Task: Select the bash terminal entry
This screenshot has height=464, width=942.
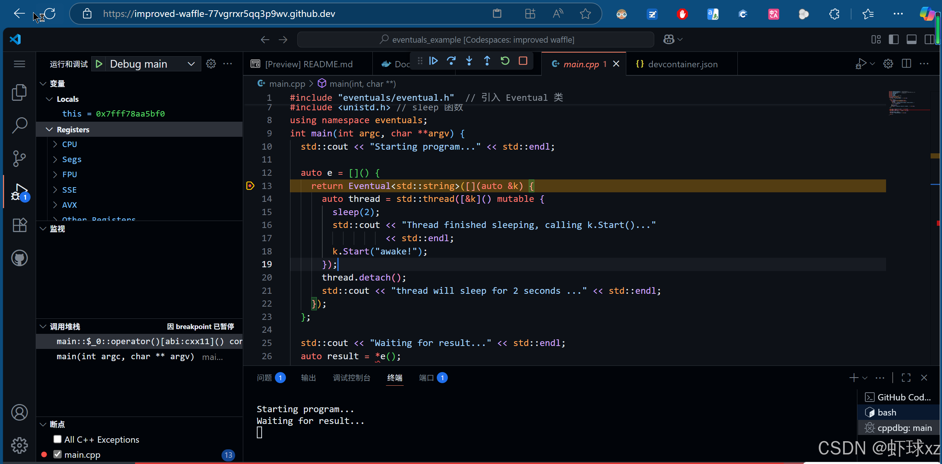Action: [899, 413]
